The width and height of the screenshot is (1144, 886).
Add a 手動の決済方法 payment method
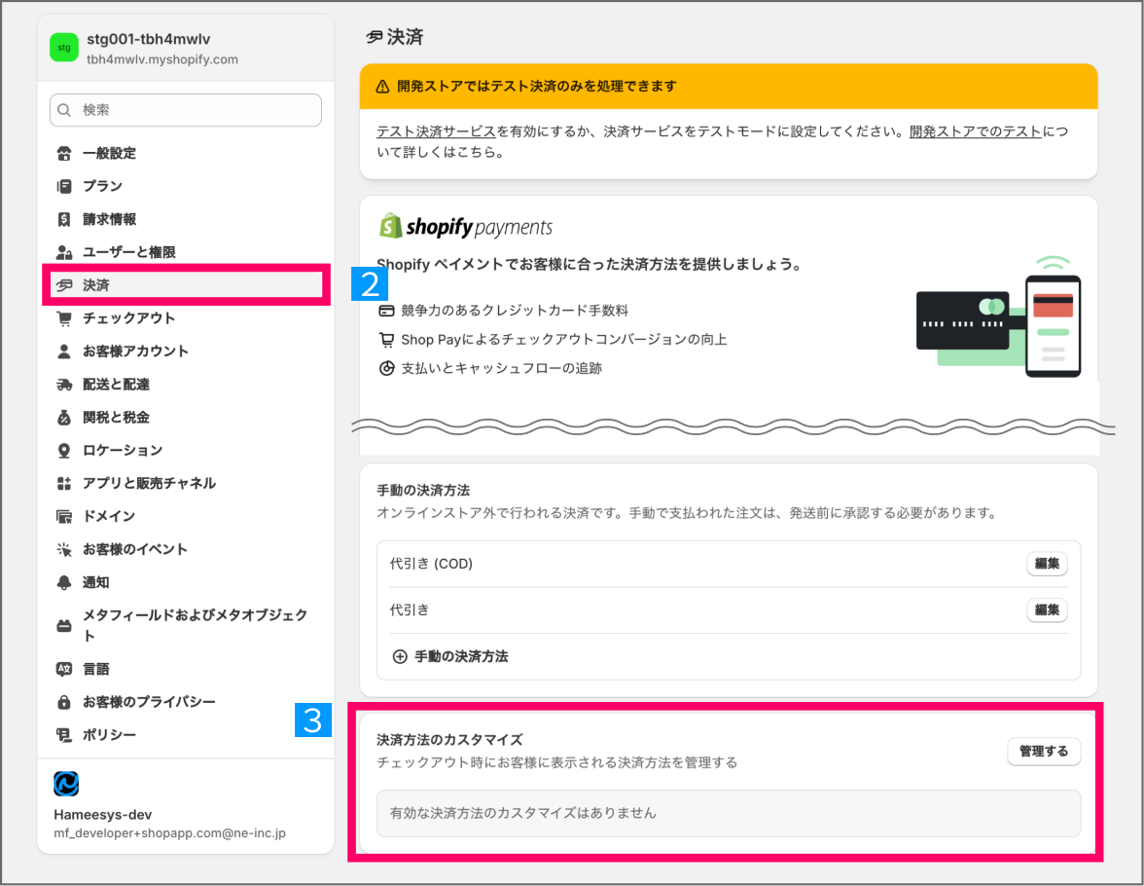(x=461, y=657)
